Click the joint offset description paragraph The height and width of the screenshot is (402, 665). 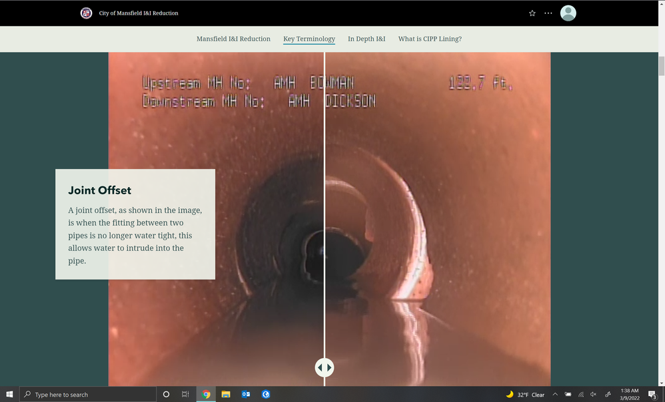point(135,236)
